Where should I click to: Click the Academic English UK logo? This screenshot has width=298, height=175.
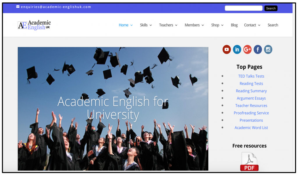click(34, 25)
